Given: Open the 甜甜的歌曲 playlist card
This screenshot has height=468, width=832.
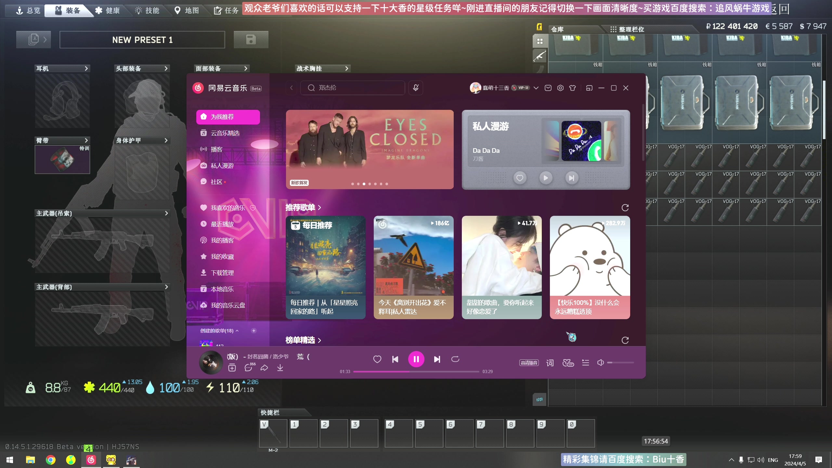Looking at the screenshot, I should pos(501,267).
